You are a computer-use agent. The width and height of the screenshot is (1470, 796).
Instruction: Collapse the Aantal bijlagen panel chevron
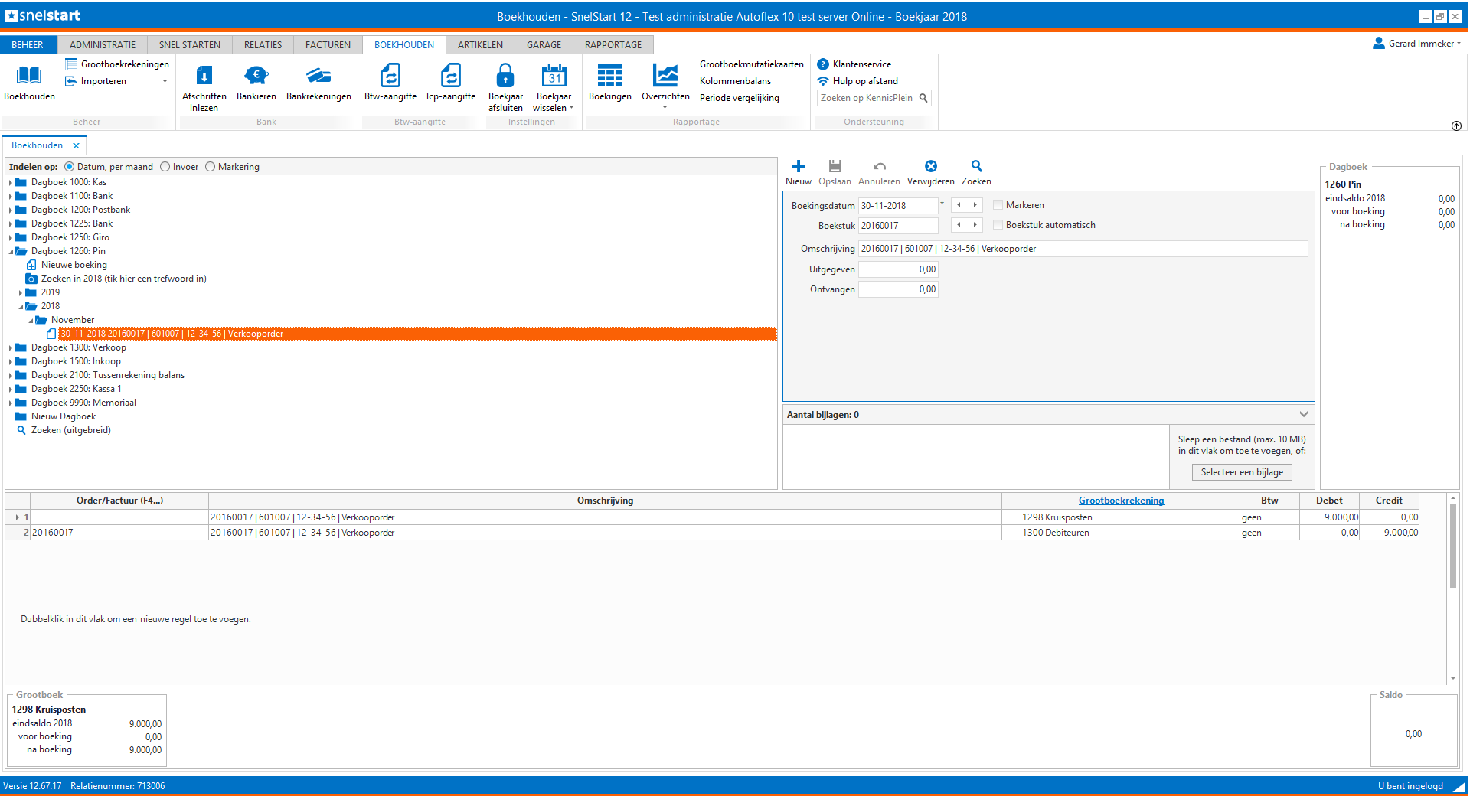1303,415
